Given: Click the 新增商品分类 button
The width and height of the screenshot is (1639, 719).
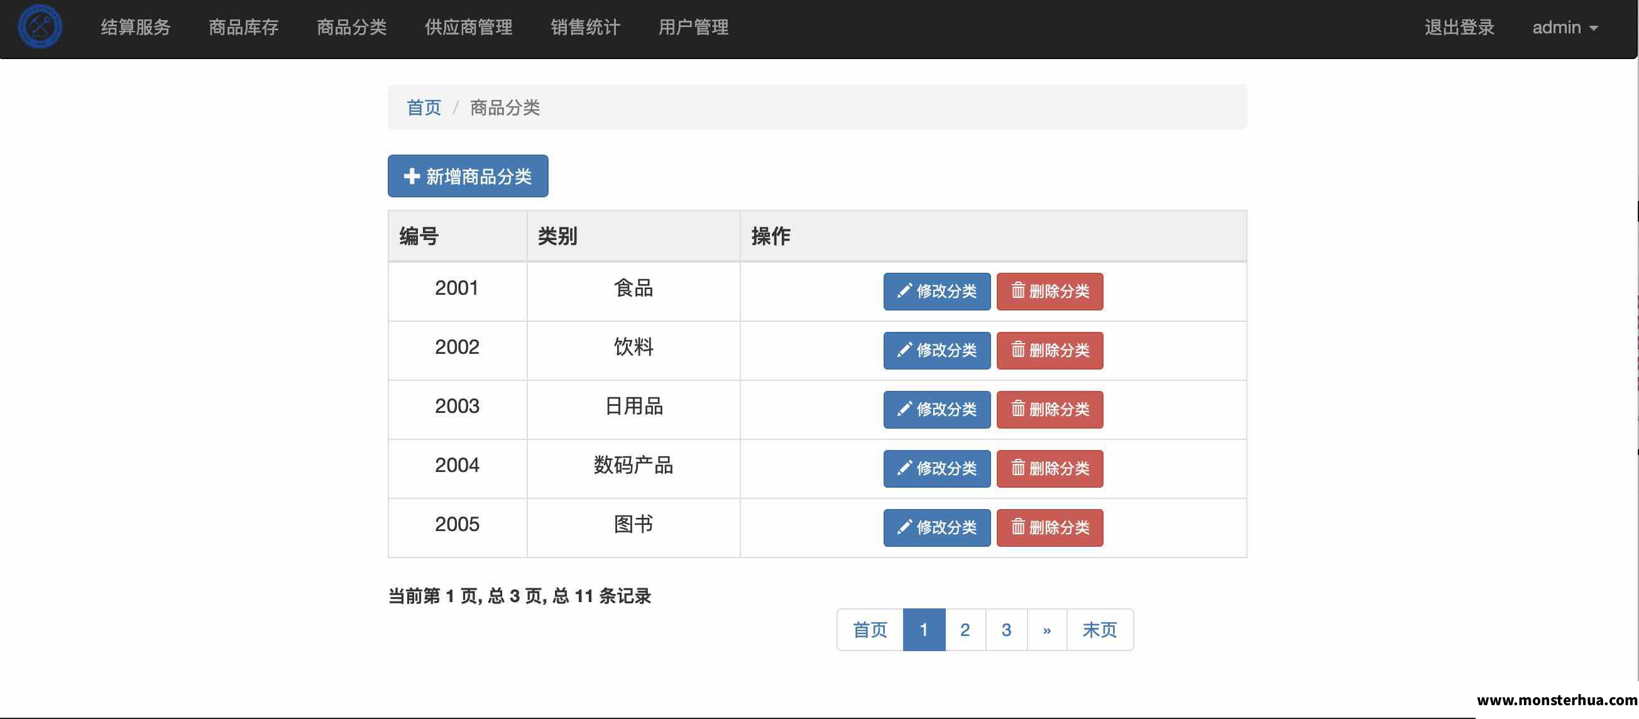Looking at the screenshot, I should [x=468, y=176].
